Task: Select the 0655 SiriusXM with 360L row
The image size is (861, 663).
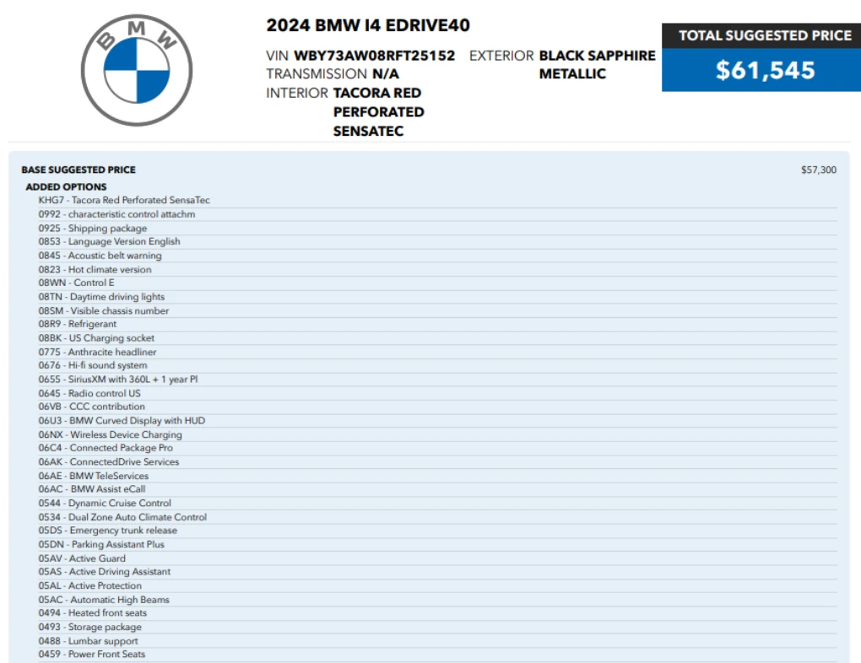Action: pos(437,380)
